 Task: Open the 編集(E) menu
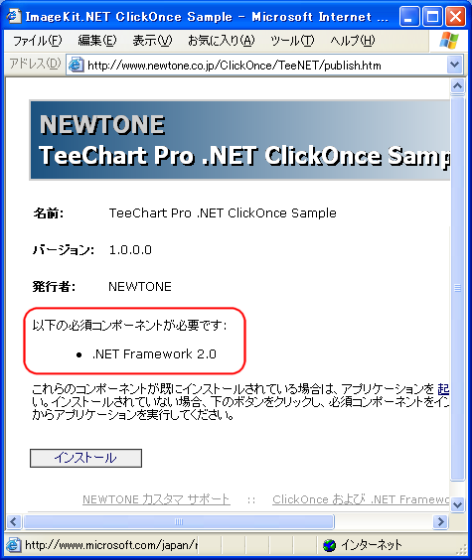pos(97,41)
